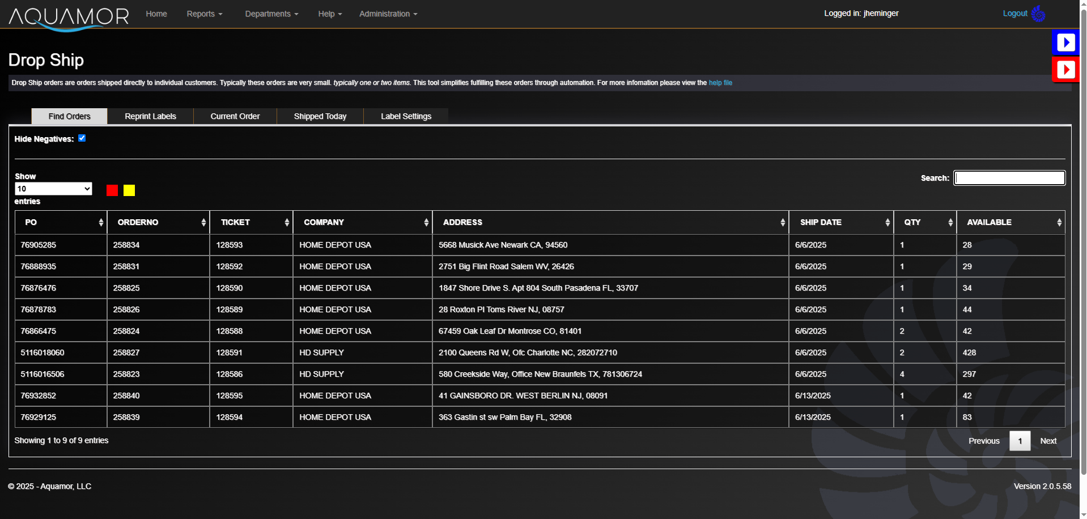Click address 2100 Queens Rd W Charlotte
This screenshot has height=519, width=1087.
[528, 352]
